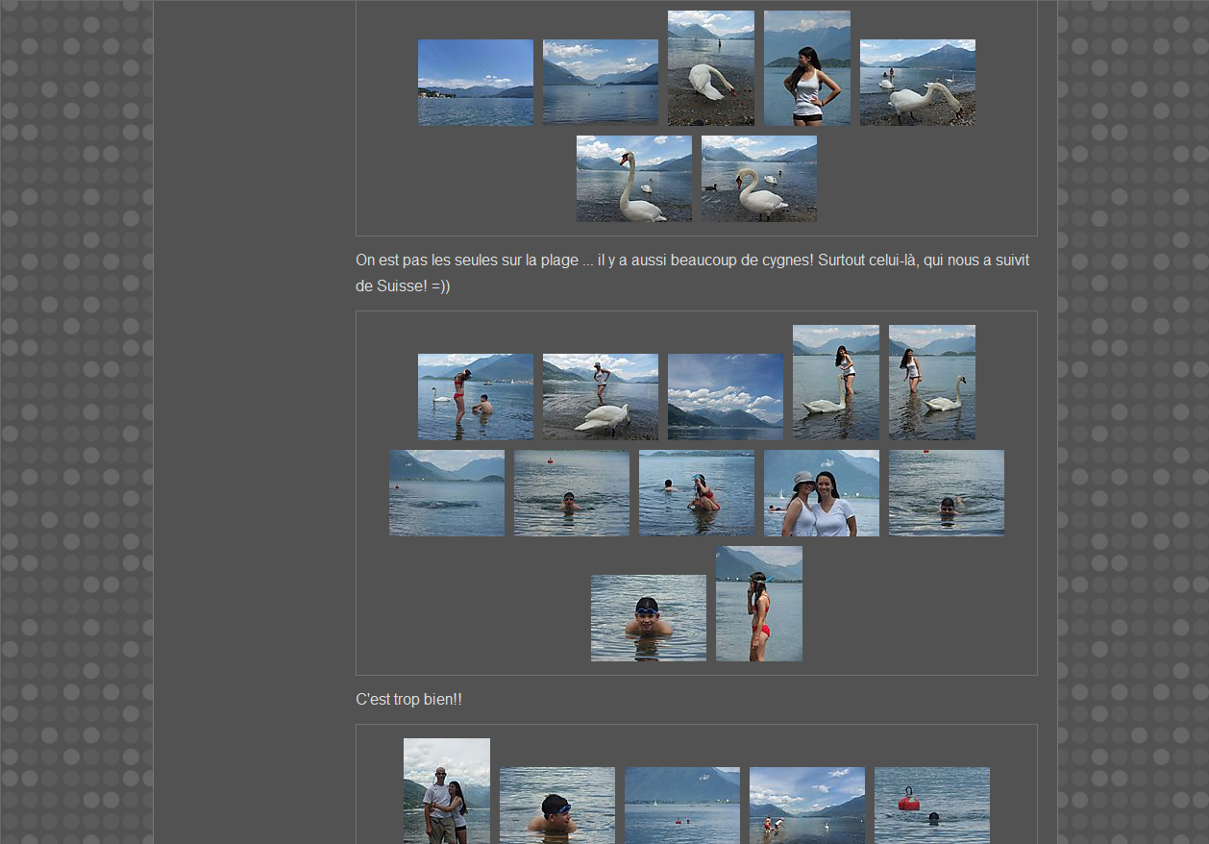
Task: Open the lake photo with shoreline town at left
Action: click(x=475, y=83)
